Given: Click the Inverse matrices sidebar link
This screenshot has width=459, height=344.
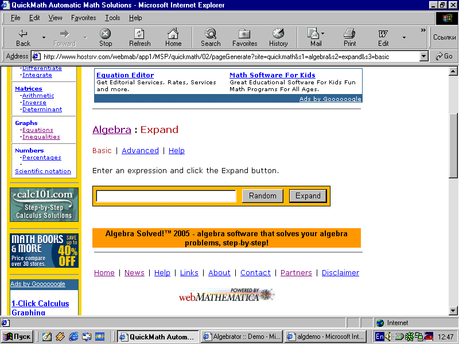Looking at the screenshot, I should pos(34,103).
